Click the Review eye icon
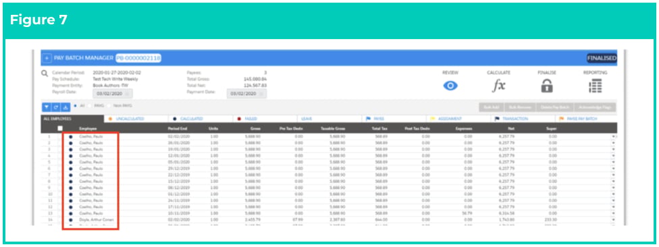The image size is (659, 247). pyautogui.click(x=450, y=86)
